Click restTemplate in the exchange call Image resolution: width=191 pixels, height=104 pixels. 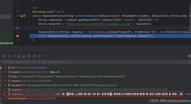[x=96, y=32]
